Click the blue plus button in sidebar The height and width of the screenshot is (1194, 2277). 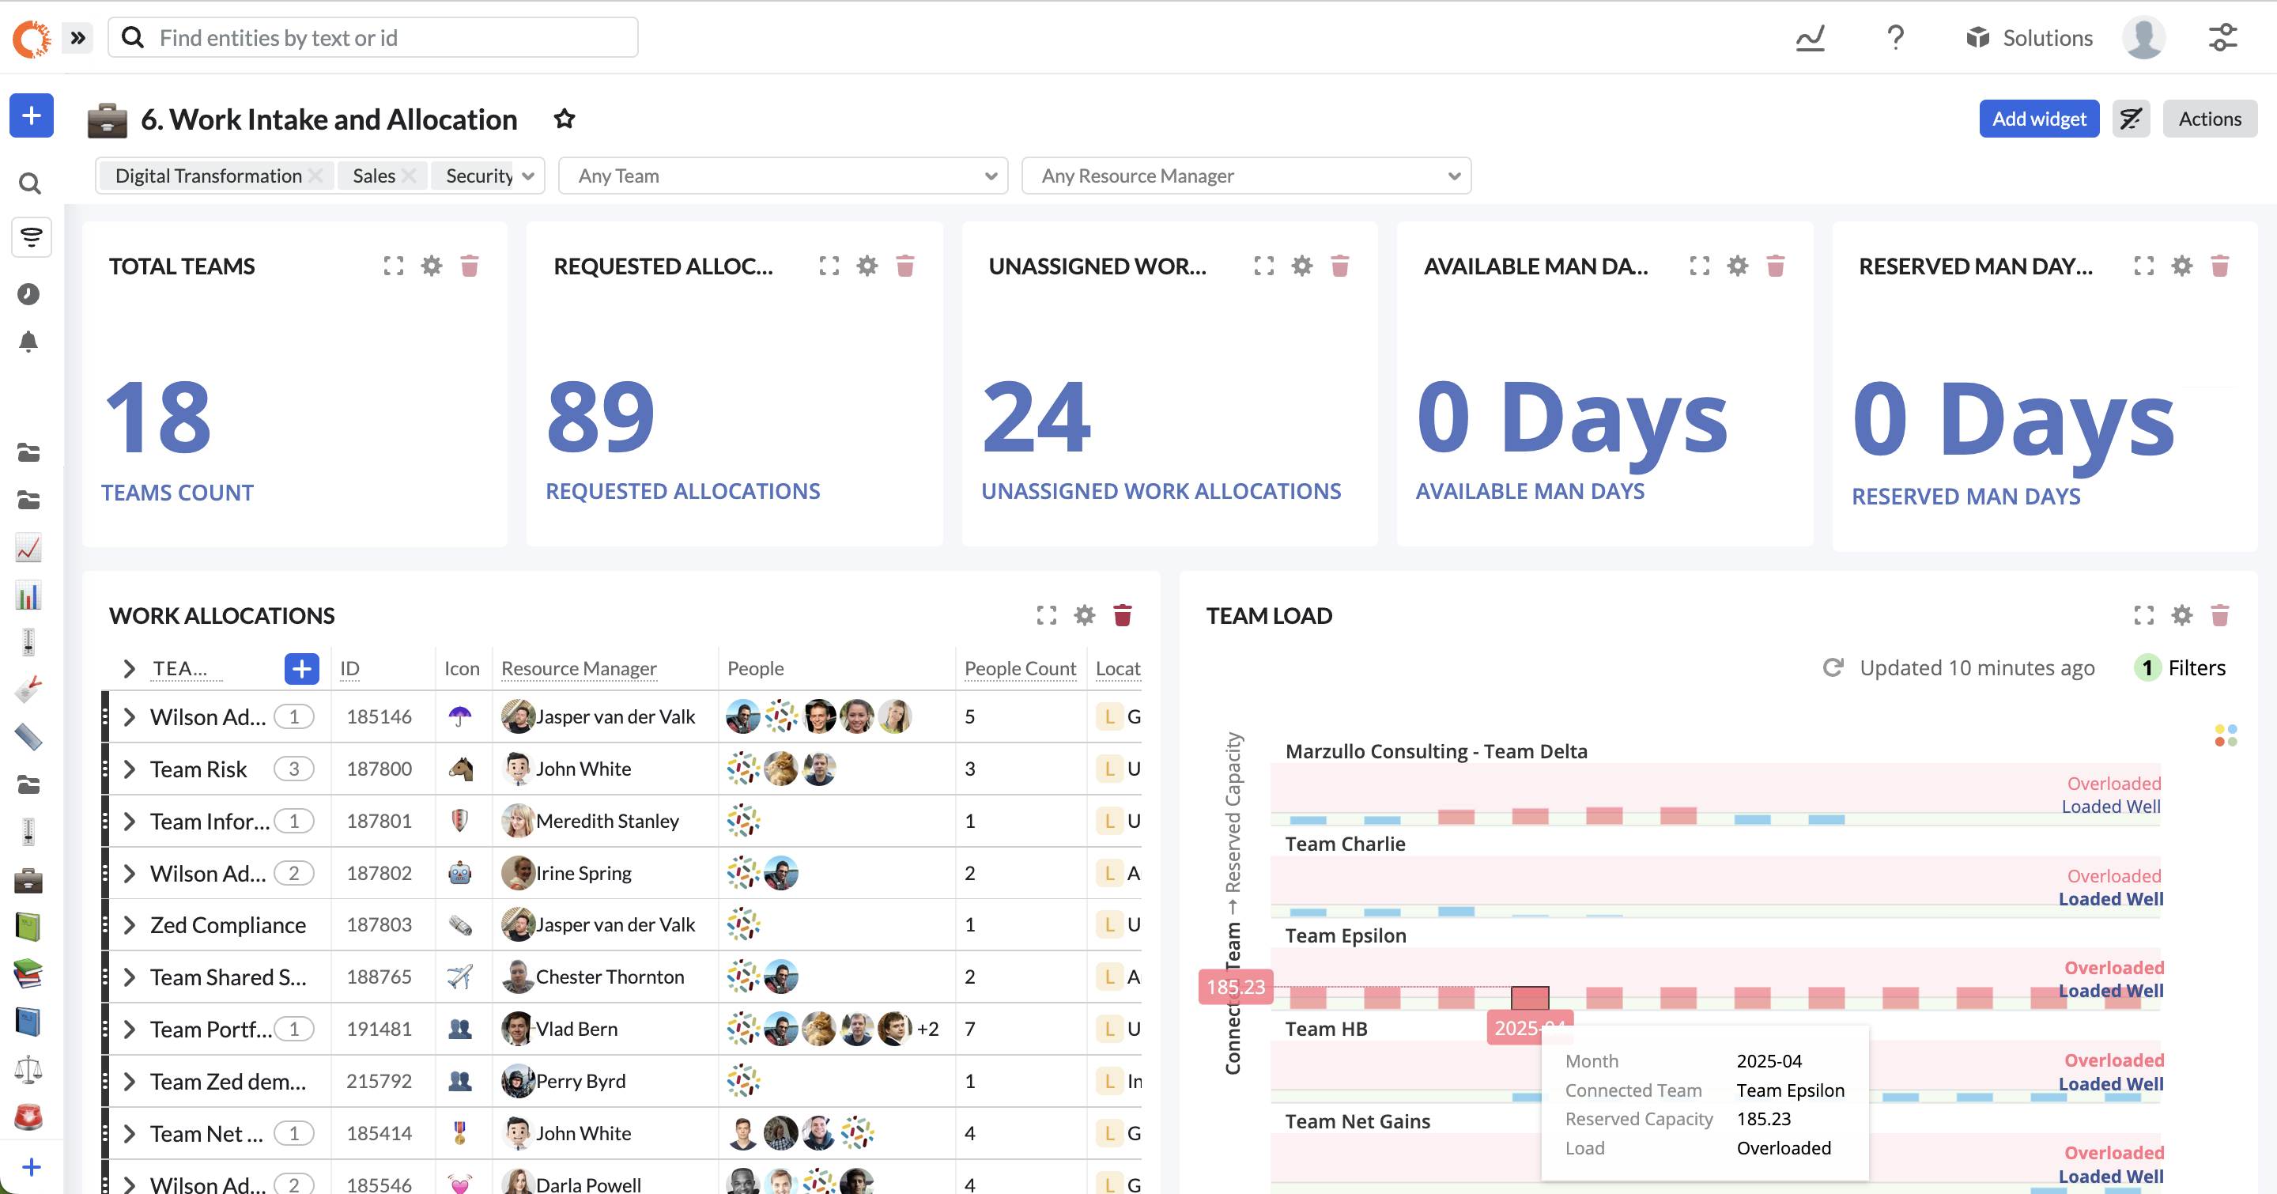tap(31, 115)
